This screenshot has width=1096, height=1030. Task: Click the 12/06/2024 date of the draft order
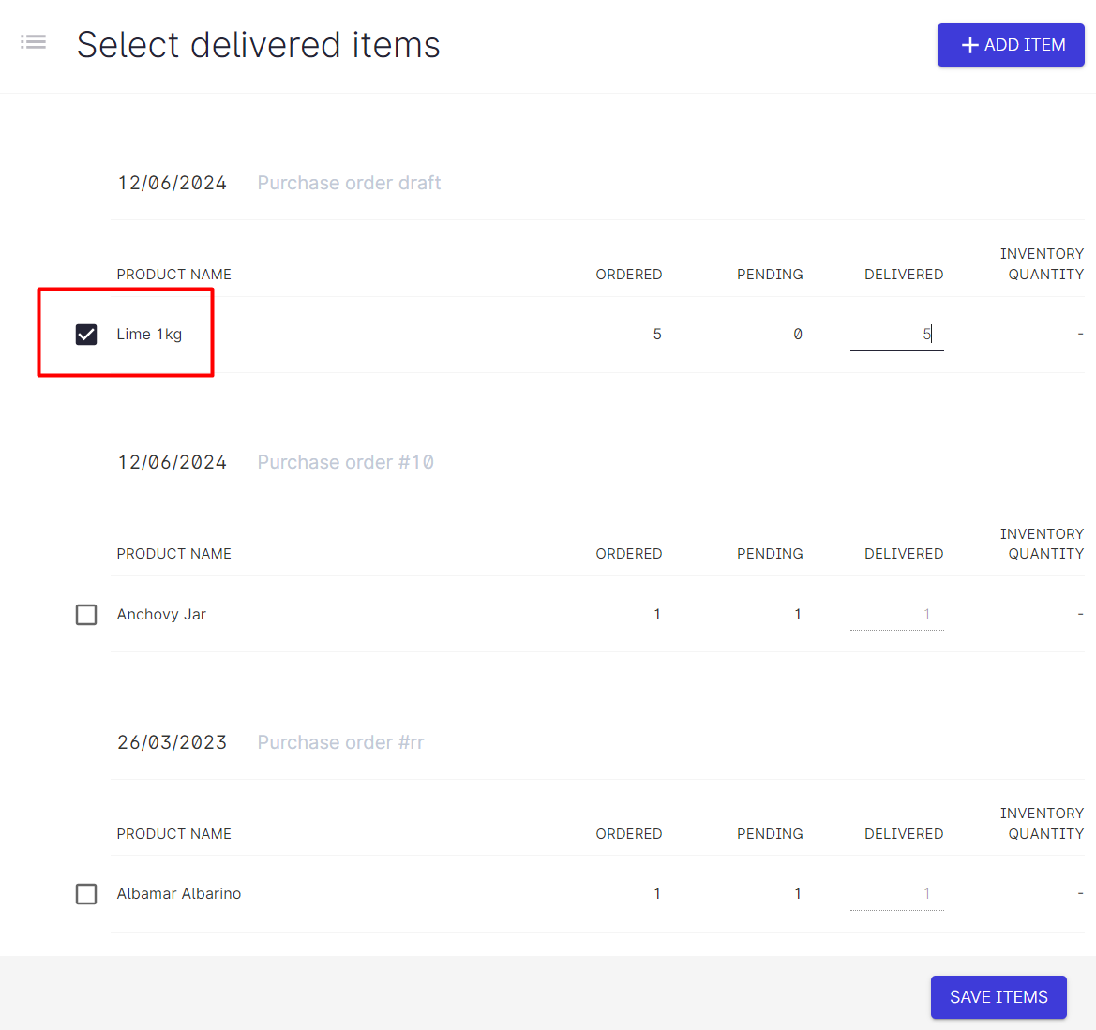pos(172,183)
